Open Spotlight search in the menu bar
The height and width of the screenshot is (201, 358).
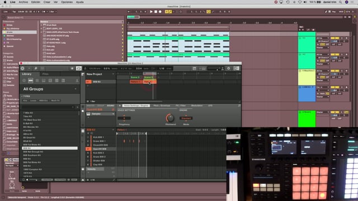[x=341, y=2]
